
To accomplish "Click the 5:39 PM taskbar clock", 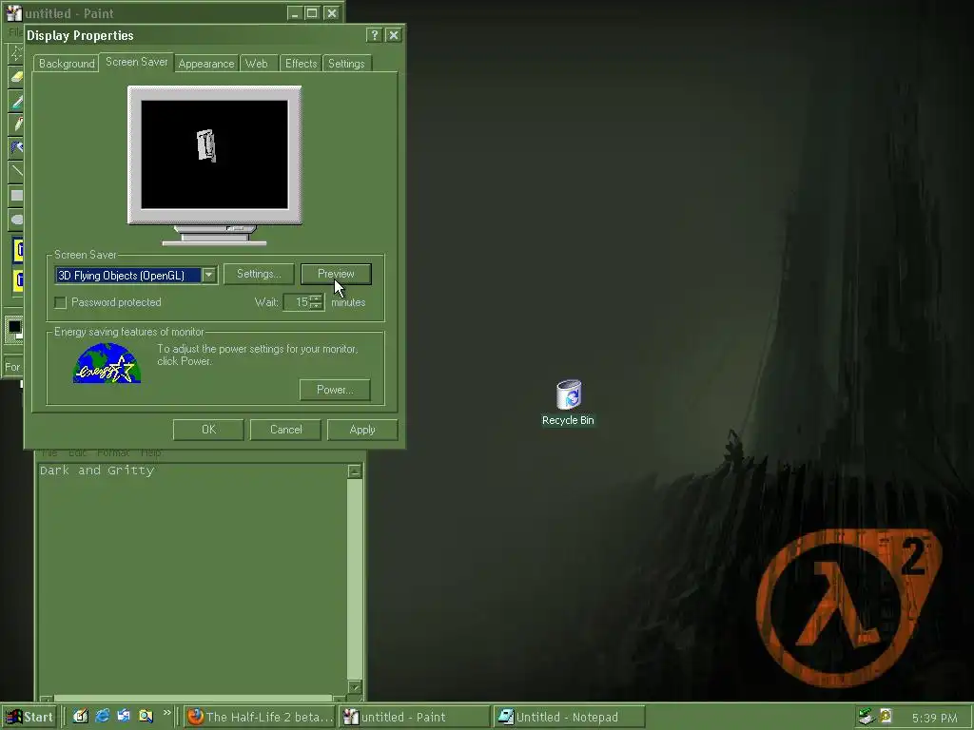I will coord(934,718).
